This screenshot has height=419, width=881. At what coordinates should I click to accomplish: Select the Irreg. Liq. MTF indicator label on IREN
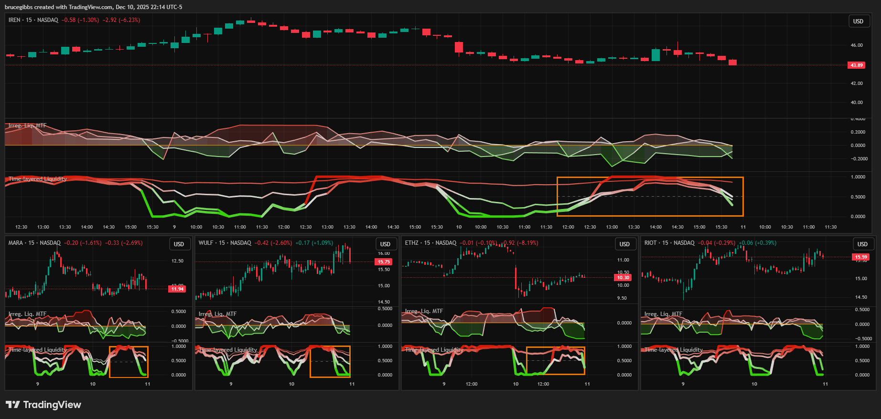tap(27, 126)
